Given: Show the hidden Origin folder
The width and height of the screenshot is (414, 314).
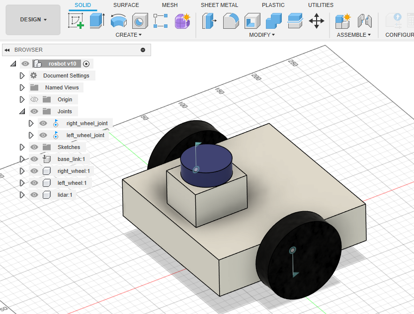Looking at the screenshot, I should click(x=34, y=99).
